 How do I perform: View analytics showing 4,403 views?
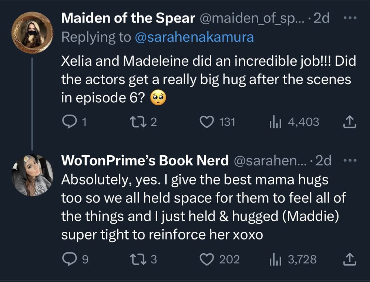pos(273,122)
